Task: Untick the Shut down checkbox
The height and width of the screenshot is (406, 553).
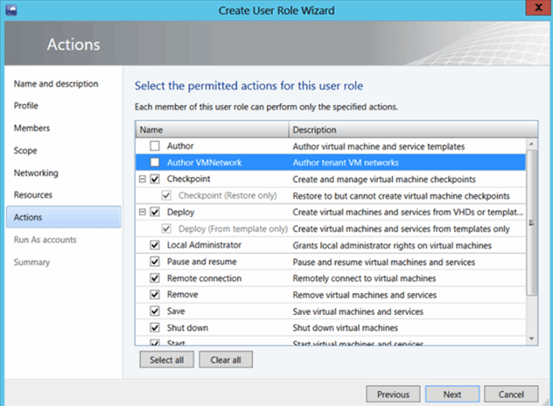Action: (x=155, y=328)
